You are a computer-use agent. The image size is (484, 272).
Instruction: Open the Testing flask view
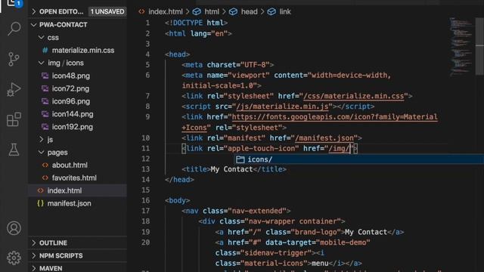(x=14, y=150)
